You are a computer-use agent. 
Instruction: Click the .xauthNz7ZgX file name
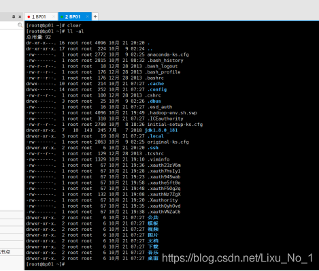[164, 195]
